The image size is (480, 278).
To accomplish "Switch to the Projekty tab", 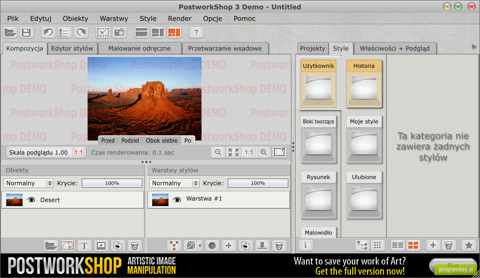I will point(312,48).
